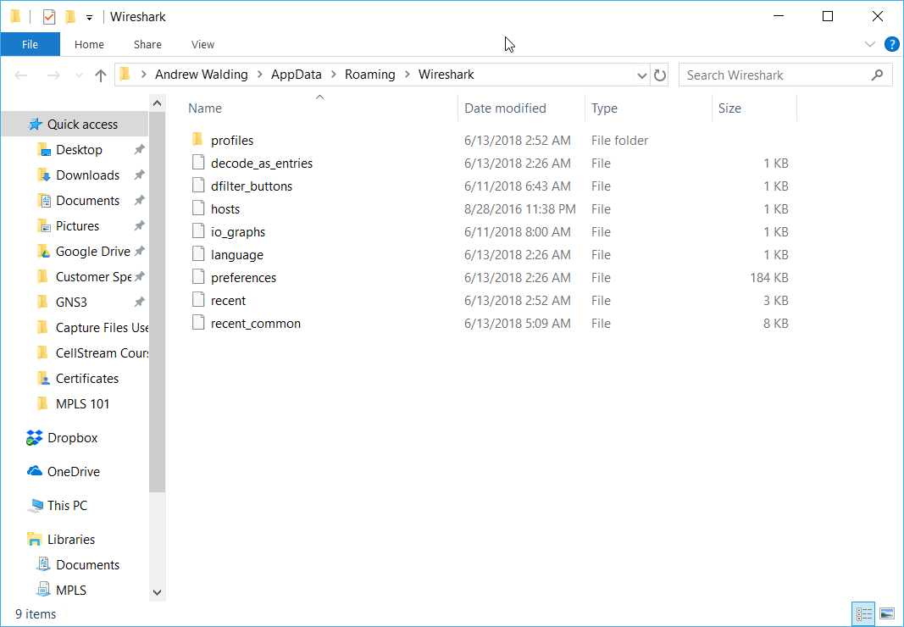Open Quick Access Toolbar customize dropdown

(x=89, y=17)
